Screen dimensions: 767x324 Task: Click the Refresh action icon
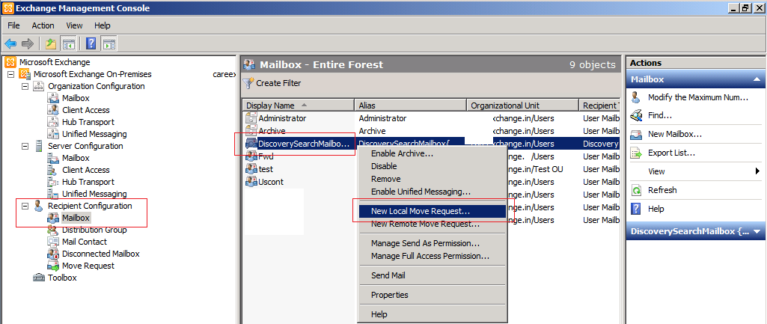click(x=636, y=190)
